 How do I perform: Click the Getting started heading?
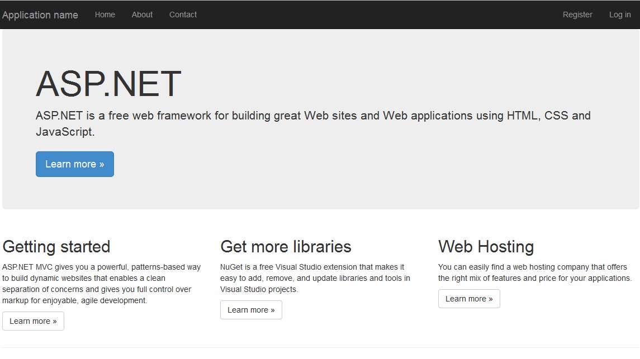point(56,247)
